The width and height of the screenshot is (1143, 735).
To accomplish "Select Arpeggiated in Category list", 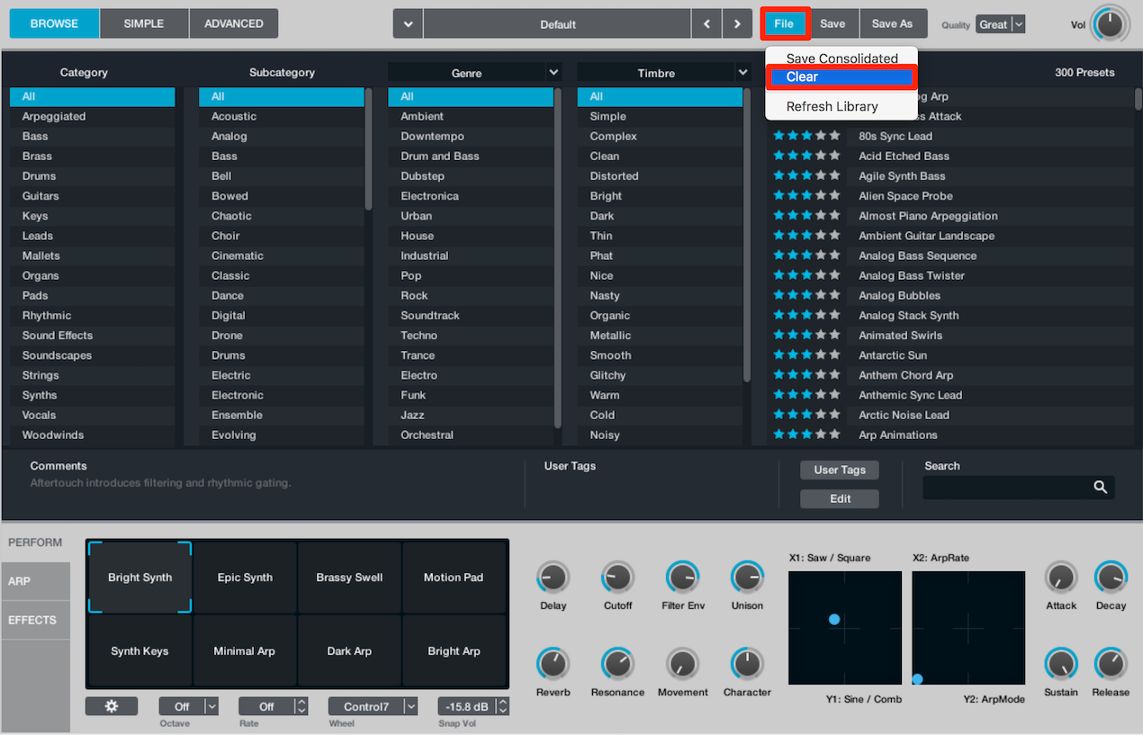I will point(93,116).
